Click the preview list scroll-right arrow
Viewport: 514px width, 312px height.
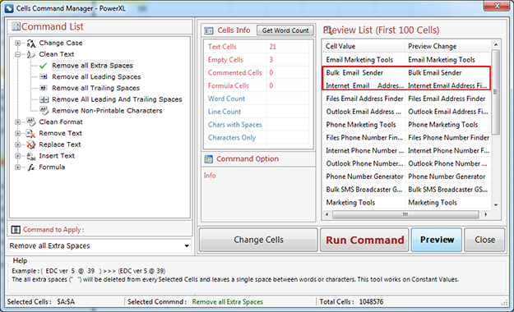(486, 215)
